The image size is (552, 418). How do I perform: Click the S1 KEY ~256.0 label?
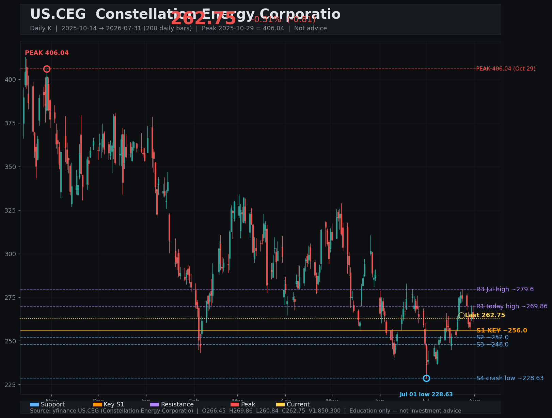[x=502, y=330]
